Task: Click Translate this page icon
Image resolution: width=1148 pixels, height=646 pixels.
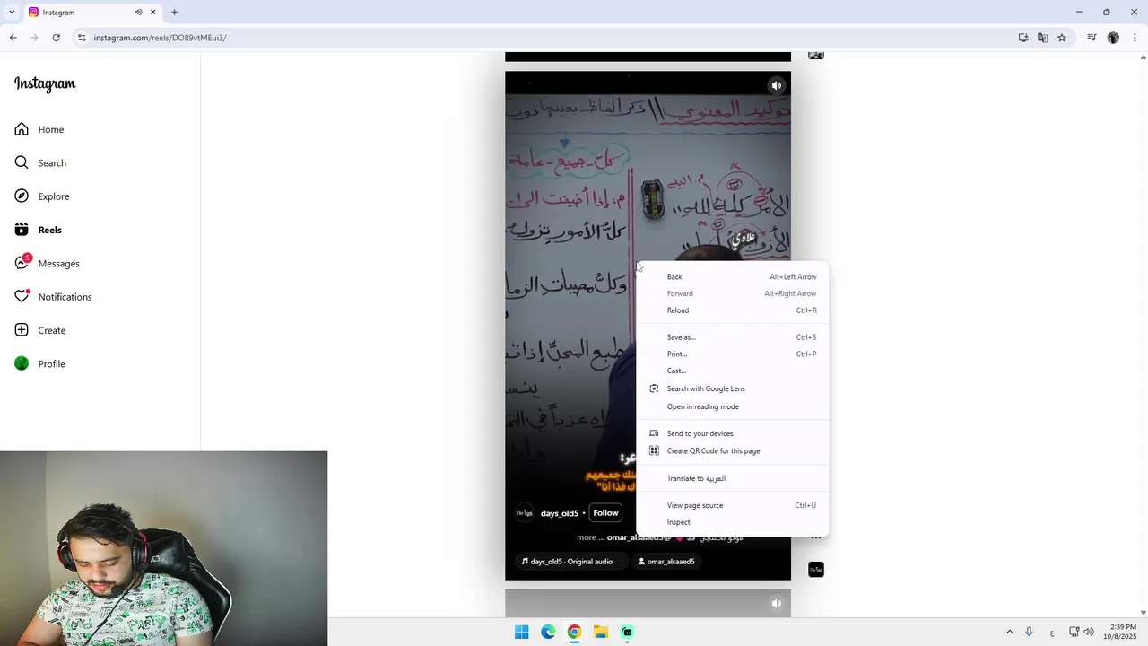Action: coord(1042,38)
